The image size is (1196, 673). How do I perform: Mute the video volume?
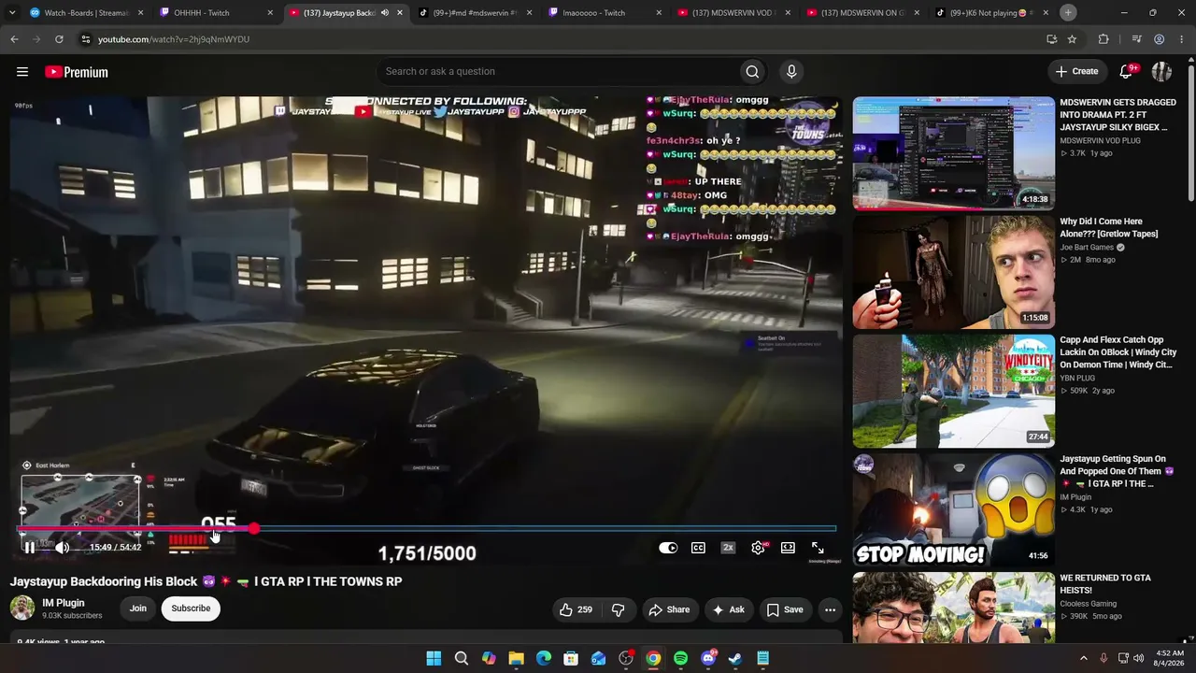click(x=62, y=548)
